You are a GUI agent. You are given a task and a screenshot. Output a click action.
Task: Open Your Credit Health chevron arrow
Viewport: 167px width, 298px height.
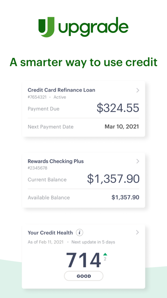click(138, 232)
